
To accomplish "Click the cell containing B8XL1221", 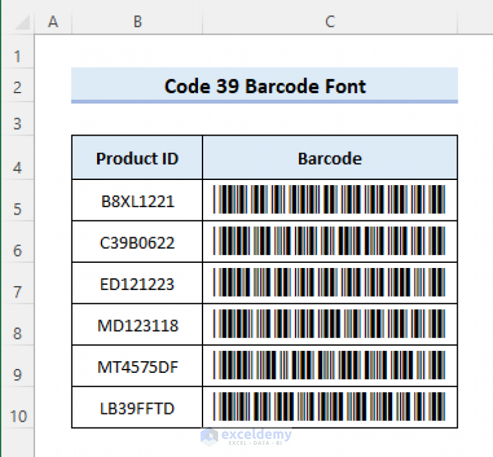I will [137, 201].
